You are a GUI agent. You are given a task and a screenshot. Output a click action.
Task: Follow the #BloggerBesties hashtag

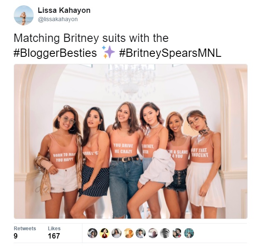coord(55,53)
